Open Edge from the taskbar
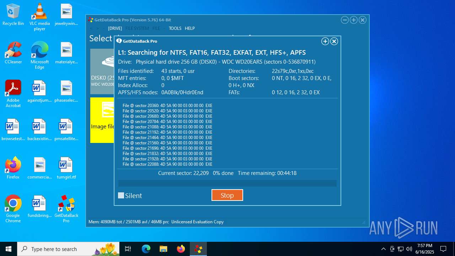455x256 pixels. [x=146, y=249]
